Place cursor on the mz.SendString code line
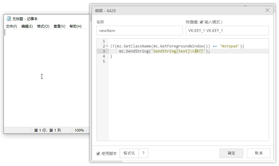This screenshot has height=166, width=279. click(x=164, y=51)
